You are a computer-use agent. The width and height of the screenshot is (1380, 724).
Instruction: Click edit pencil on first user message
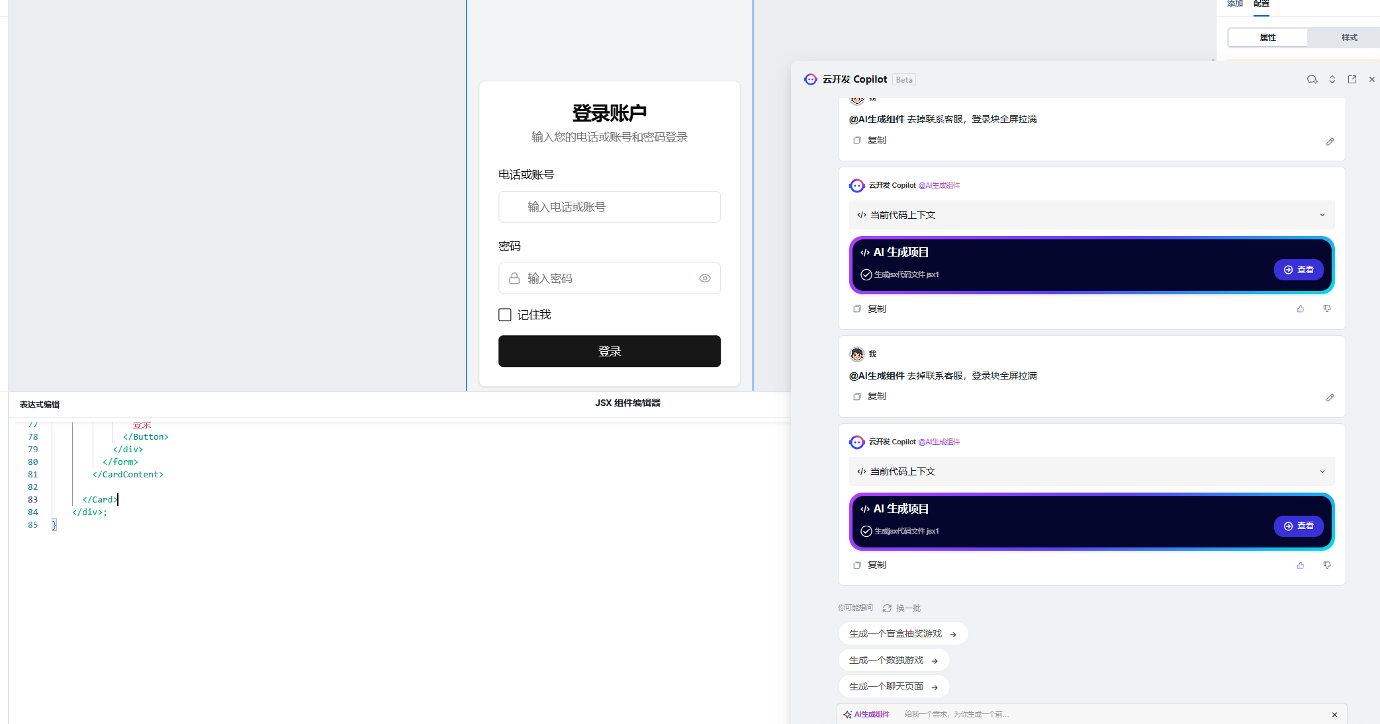pos(1330,141)
